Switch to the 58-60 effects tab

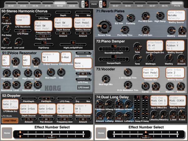128,5
